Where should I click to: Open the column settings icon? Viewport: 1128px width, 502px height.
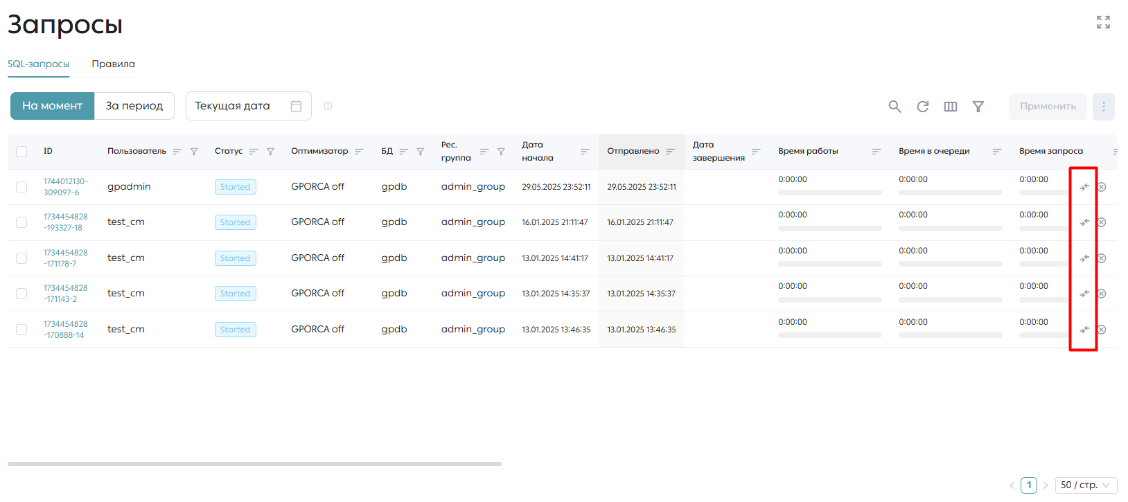click(951, 107)
